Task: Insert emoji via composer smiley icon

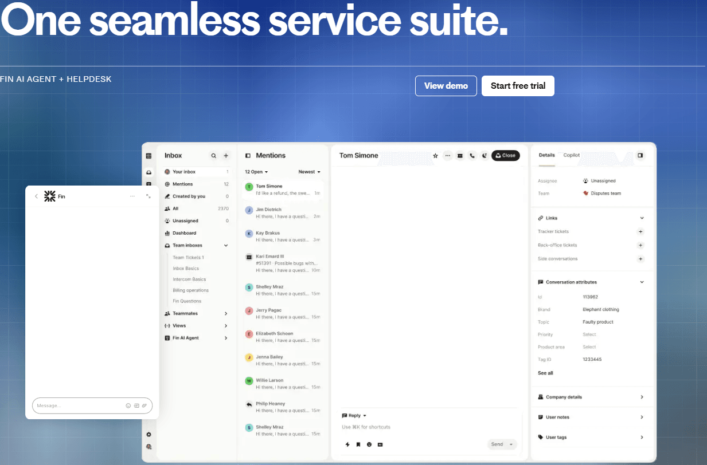Action: click(x=369, y=444)
